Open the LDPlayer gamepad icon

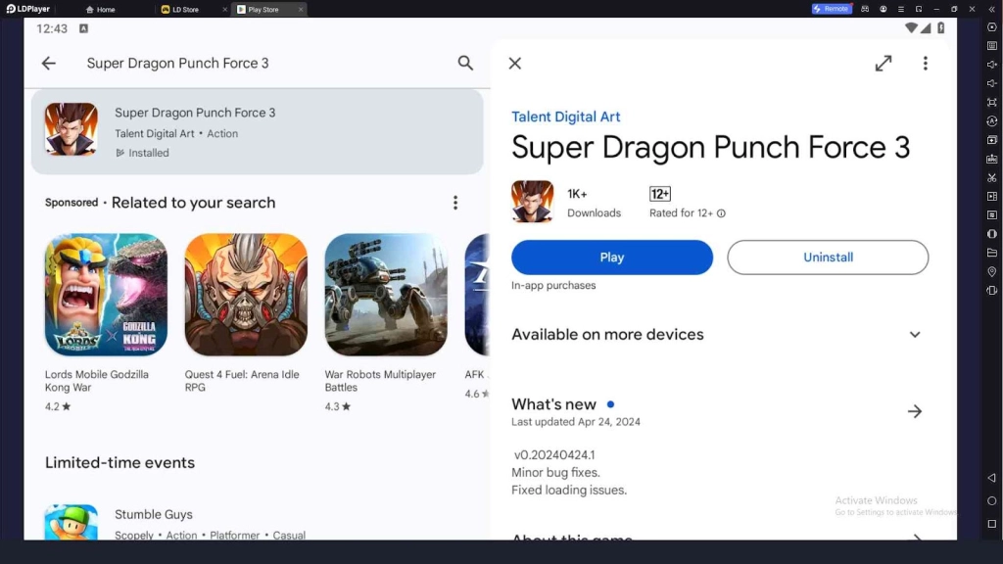(x=865, y=9)
